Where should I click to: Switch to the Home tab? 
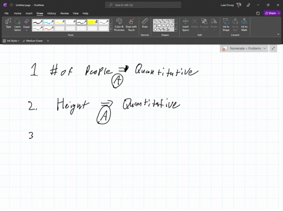[18, 14]
